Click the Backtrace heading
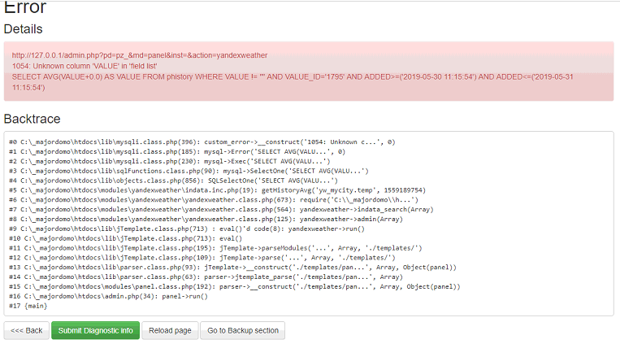Screen dimensions: 620x344 (32, 119)
